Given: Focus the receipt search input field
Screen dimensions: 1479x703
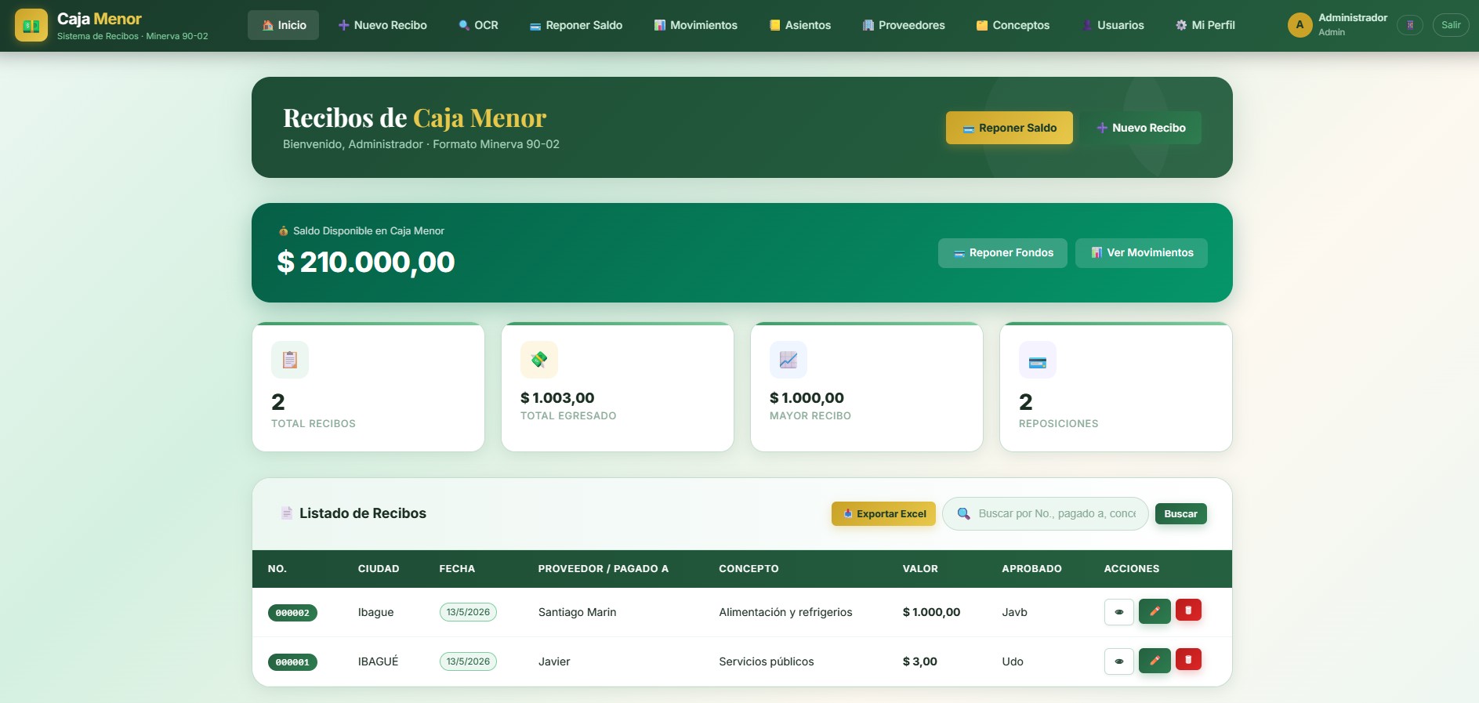Looking at the screenshot, I should pos(1046,514).
